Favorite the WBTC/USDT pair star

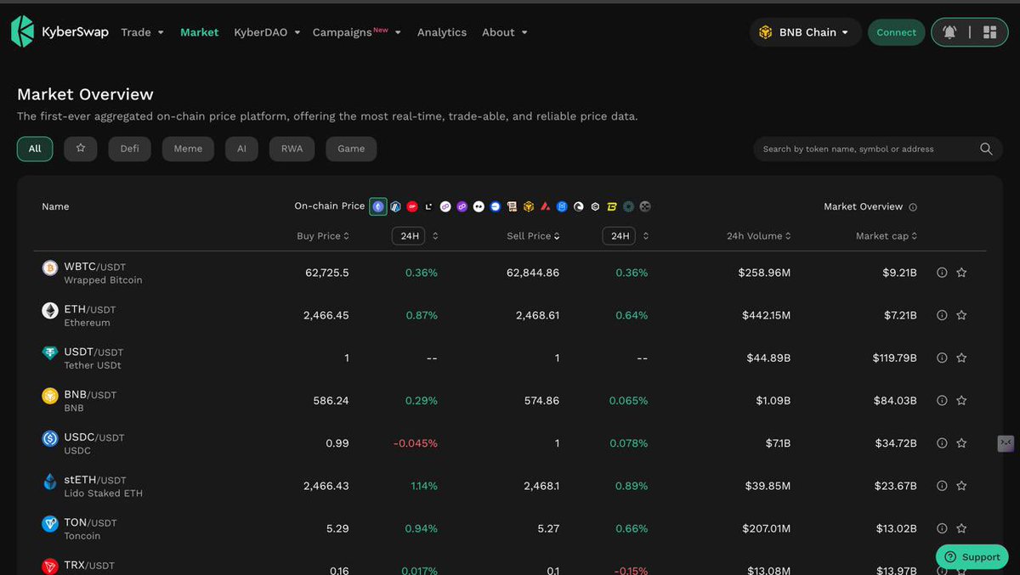(x=961, y=272)
